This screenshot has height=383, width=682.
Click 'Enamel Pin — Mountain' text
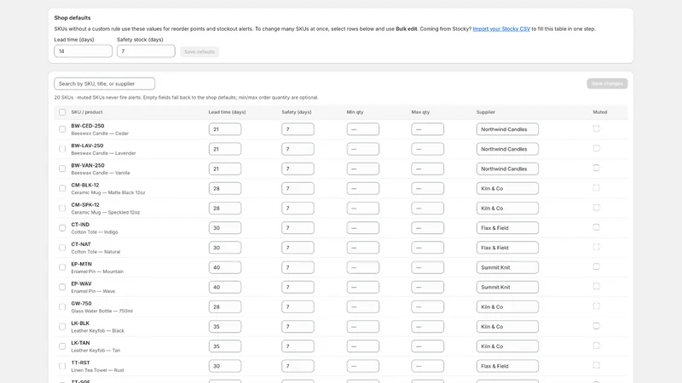[x=97, y=272]
